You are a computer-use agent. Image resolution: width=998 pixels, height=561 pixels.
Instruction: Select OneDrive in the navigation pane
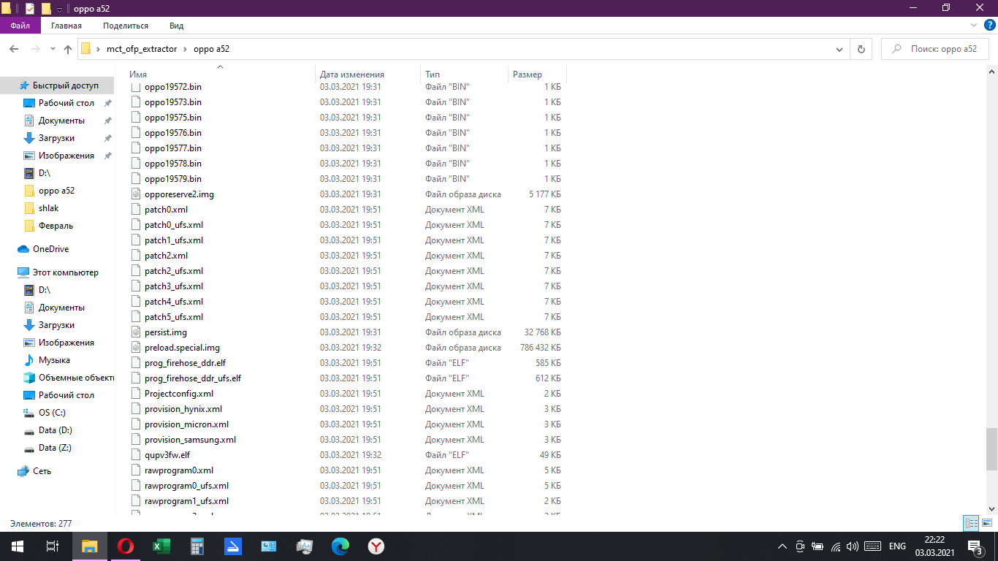tap(50, 249)
